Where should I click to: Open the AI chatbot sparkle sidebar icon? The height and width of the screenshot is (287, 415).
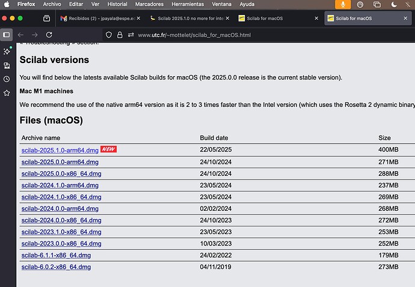7,51
